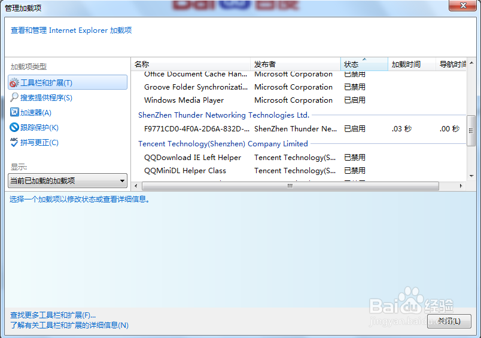Screen dimensions: 481x338
Task: Select Office Document Cache Handler row
Action: [299, 75]
